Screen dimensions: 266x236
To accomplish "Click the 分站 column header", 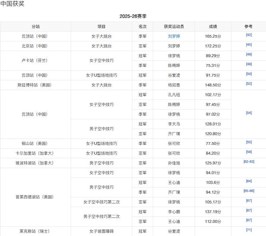I will 36,27.
